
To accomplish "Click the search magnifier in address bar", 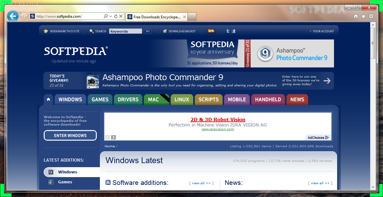I will [x=106, y=16].
